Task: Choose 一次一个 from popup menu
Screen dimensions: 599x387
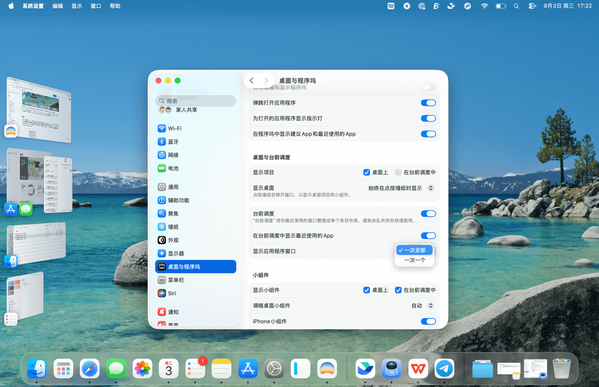Action: point(414,260)
